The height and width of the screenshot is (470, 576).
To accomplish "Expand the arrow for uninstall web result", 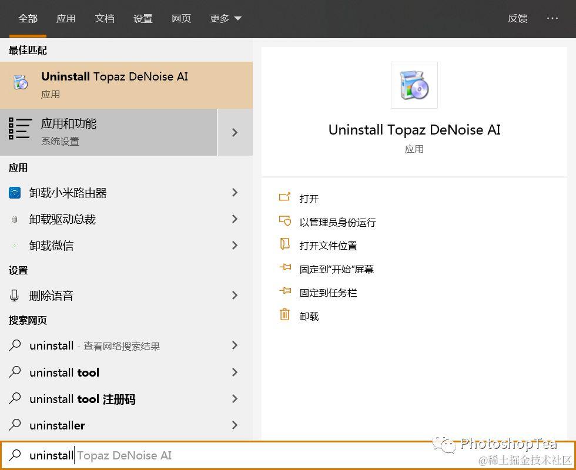I will (235, 345).
